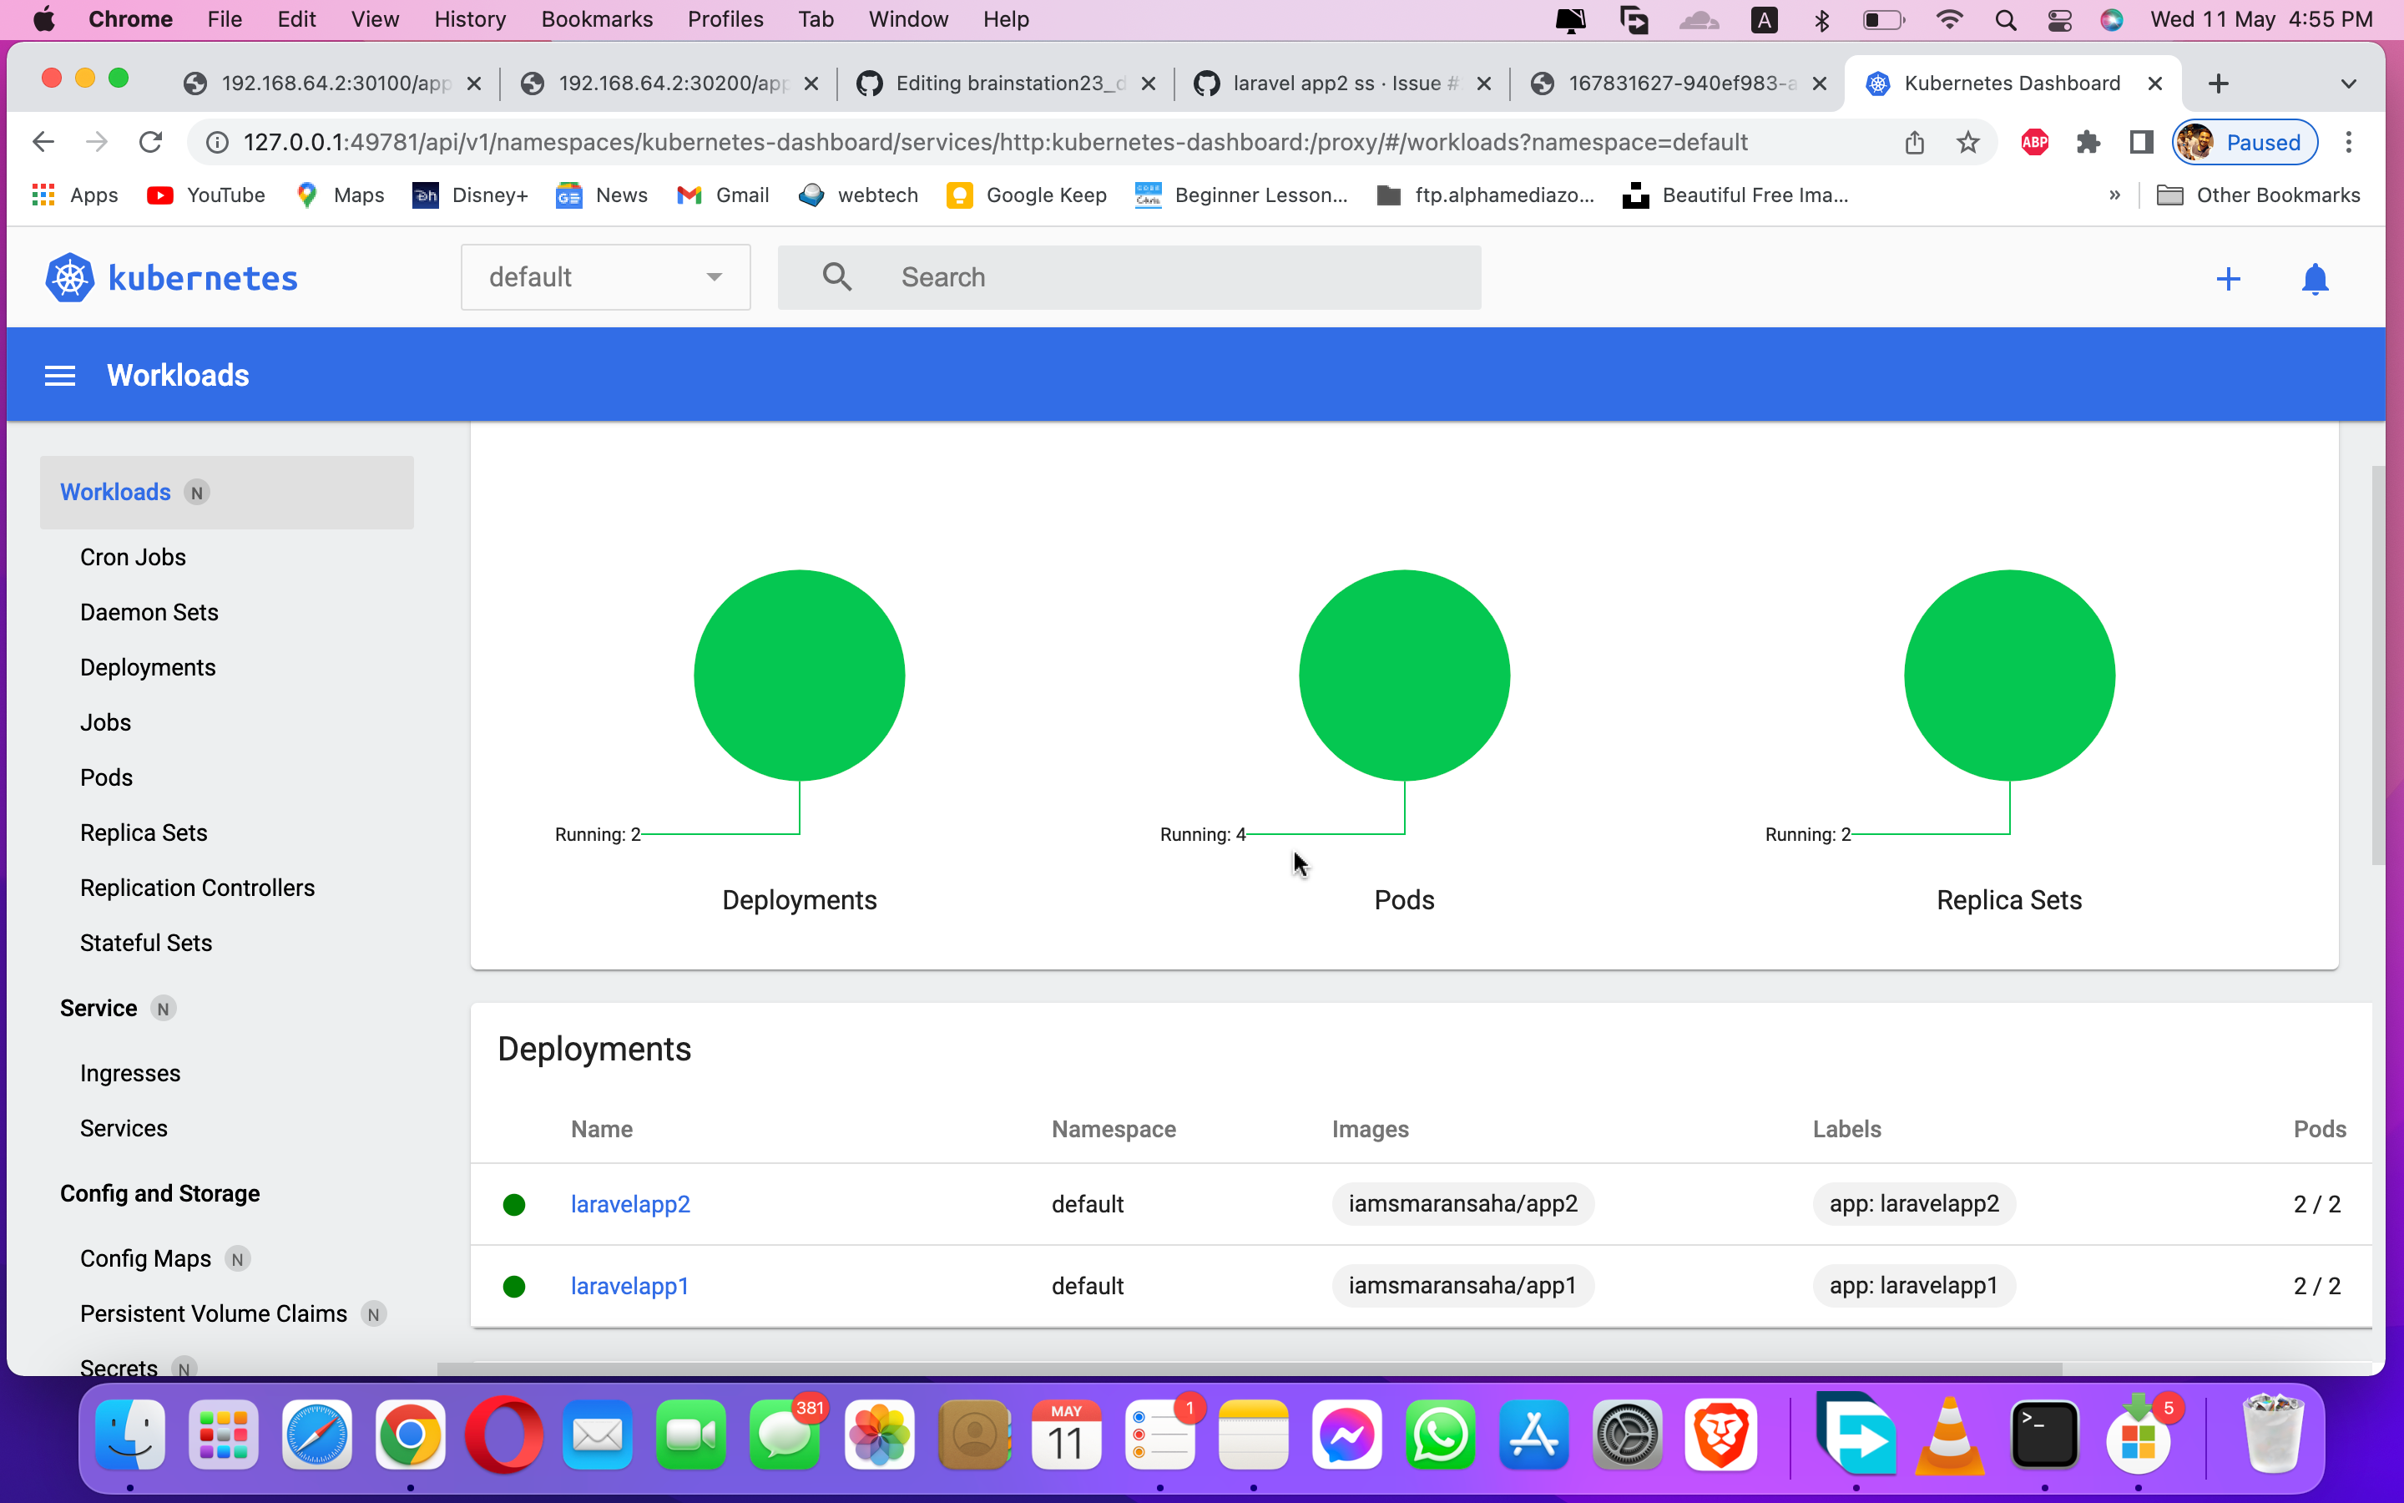Show hidden bookmarks with the double chevron
2404x1503 pixels.
(x=2115, y=195)
